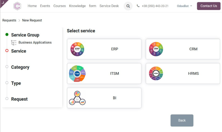
Task: Select the Category step
Action: pos(20,67)
